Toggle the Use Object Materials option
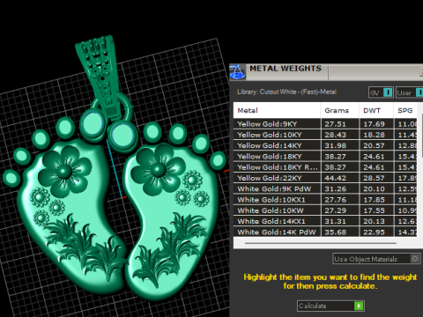Viewport: 423px width, 317px height. [x=376, y=259]
